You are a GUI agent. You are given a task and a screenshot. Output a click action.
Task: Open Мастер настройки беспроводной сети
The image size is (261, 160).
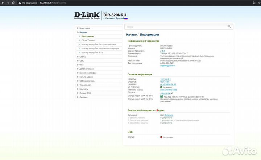tap(99, 45)
